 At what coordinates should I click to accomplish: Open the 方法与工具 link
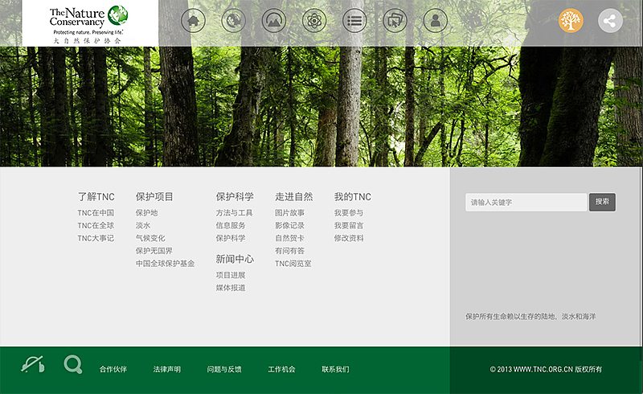(235, 213)
